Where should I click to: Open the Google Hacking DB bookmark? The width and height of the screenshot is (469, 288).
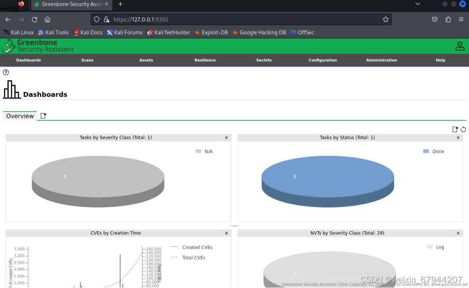pyautogui.click(x=259, y=32)
